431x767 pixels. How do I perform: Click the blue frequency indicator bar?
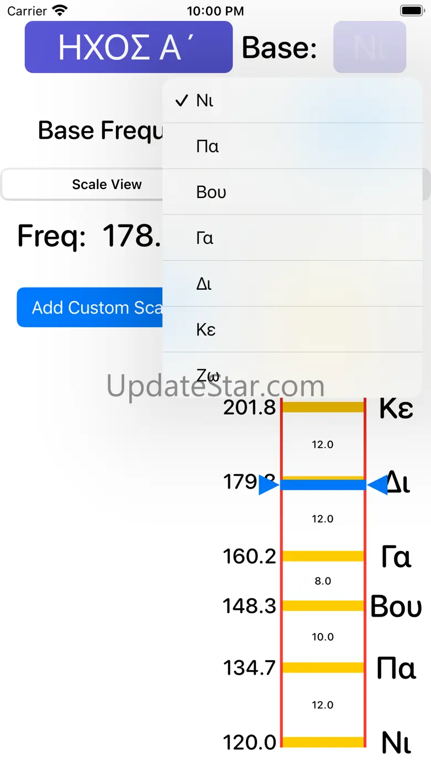pos(323,485)
